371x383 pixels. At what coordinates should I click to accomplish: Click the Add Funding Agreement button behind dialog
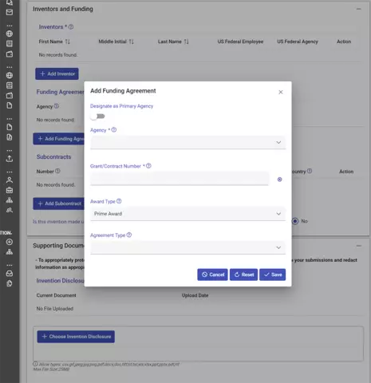[x=59, y=139]
